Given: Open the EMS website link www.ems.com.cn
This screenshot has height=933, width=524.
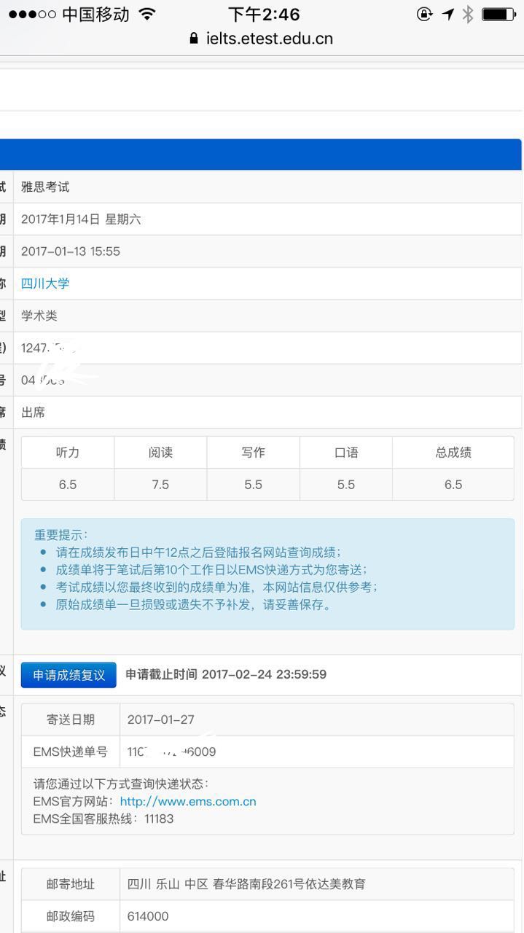Looking at the screenshot, I should (x=188, y=802).
